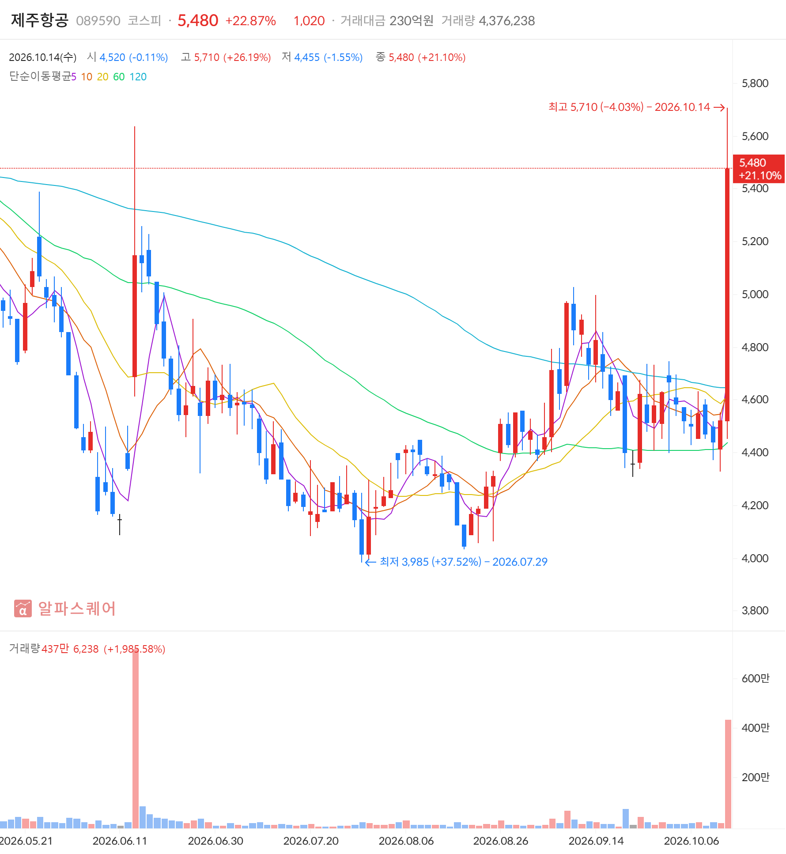Select the 10-day moving average legend
Screen dimensions: 786x854
pos(87,77)
